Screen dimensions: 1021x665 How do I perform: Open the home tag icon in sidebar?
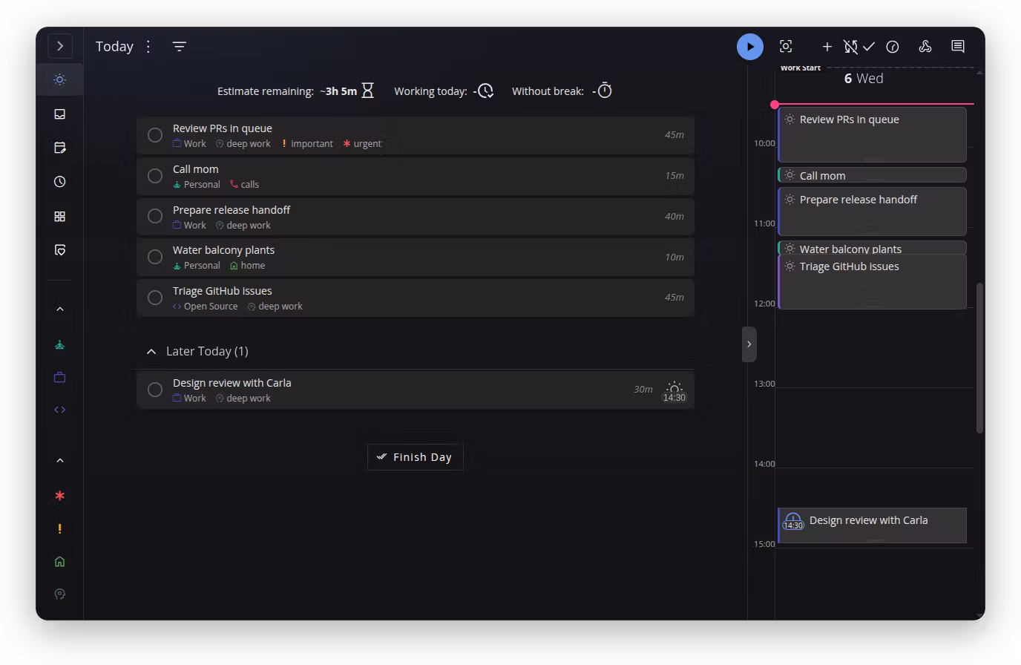coord(60,562)
